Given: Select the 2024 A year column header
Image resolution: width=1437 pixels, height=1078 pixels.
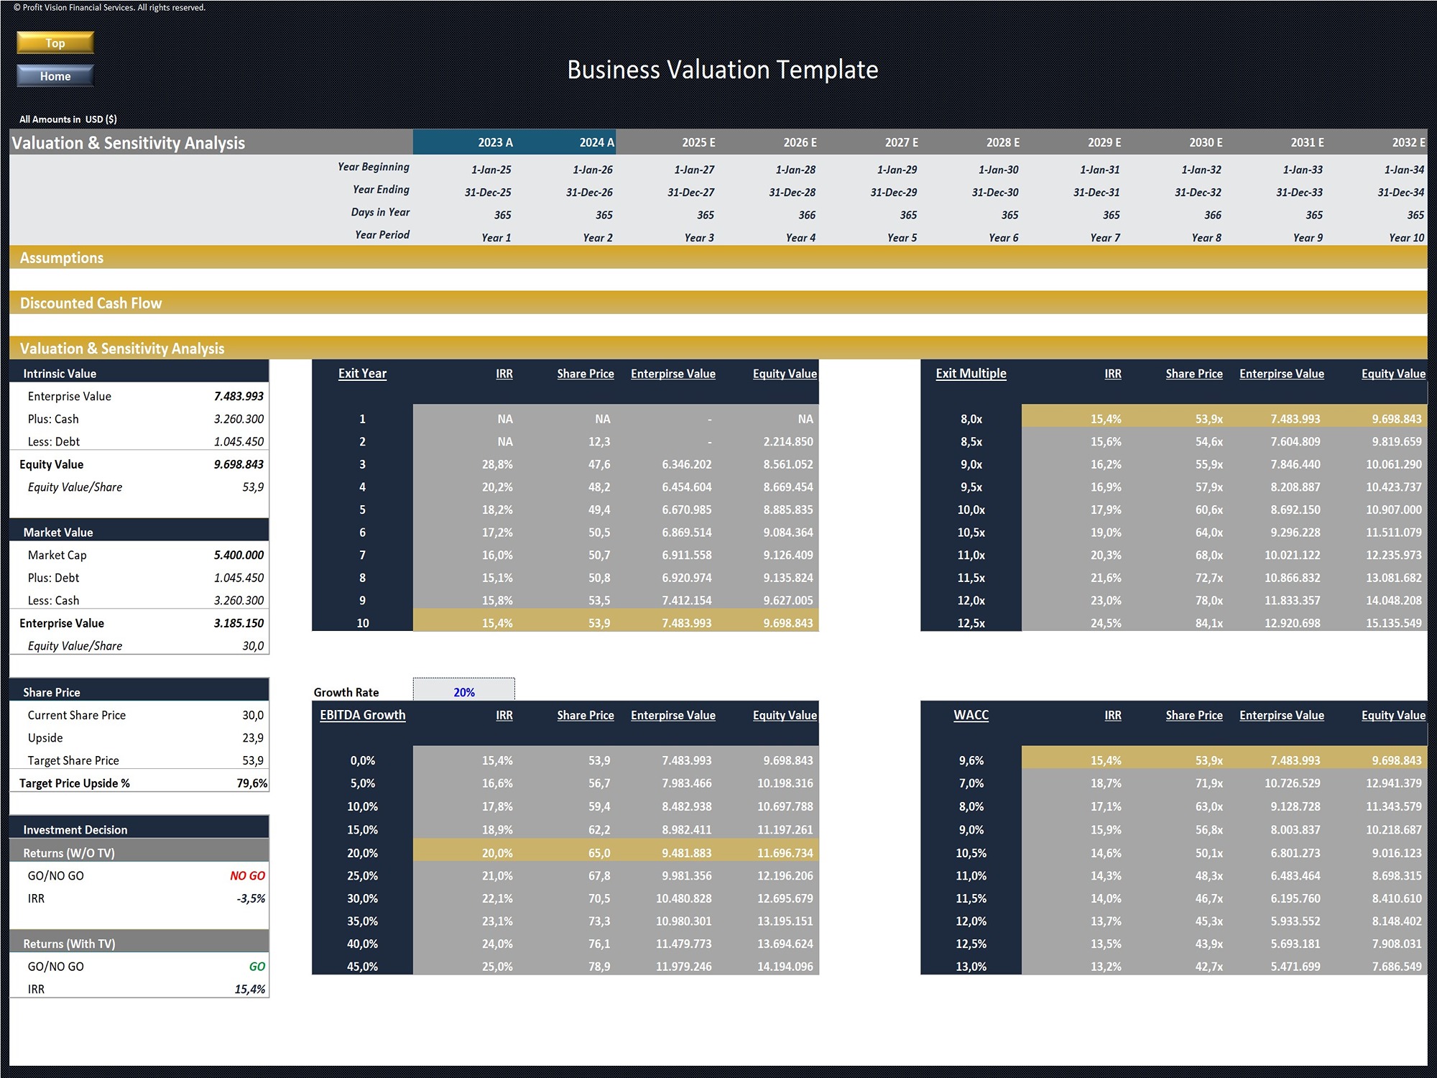Looking at the screenshot, I should (x=596, y=142).
